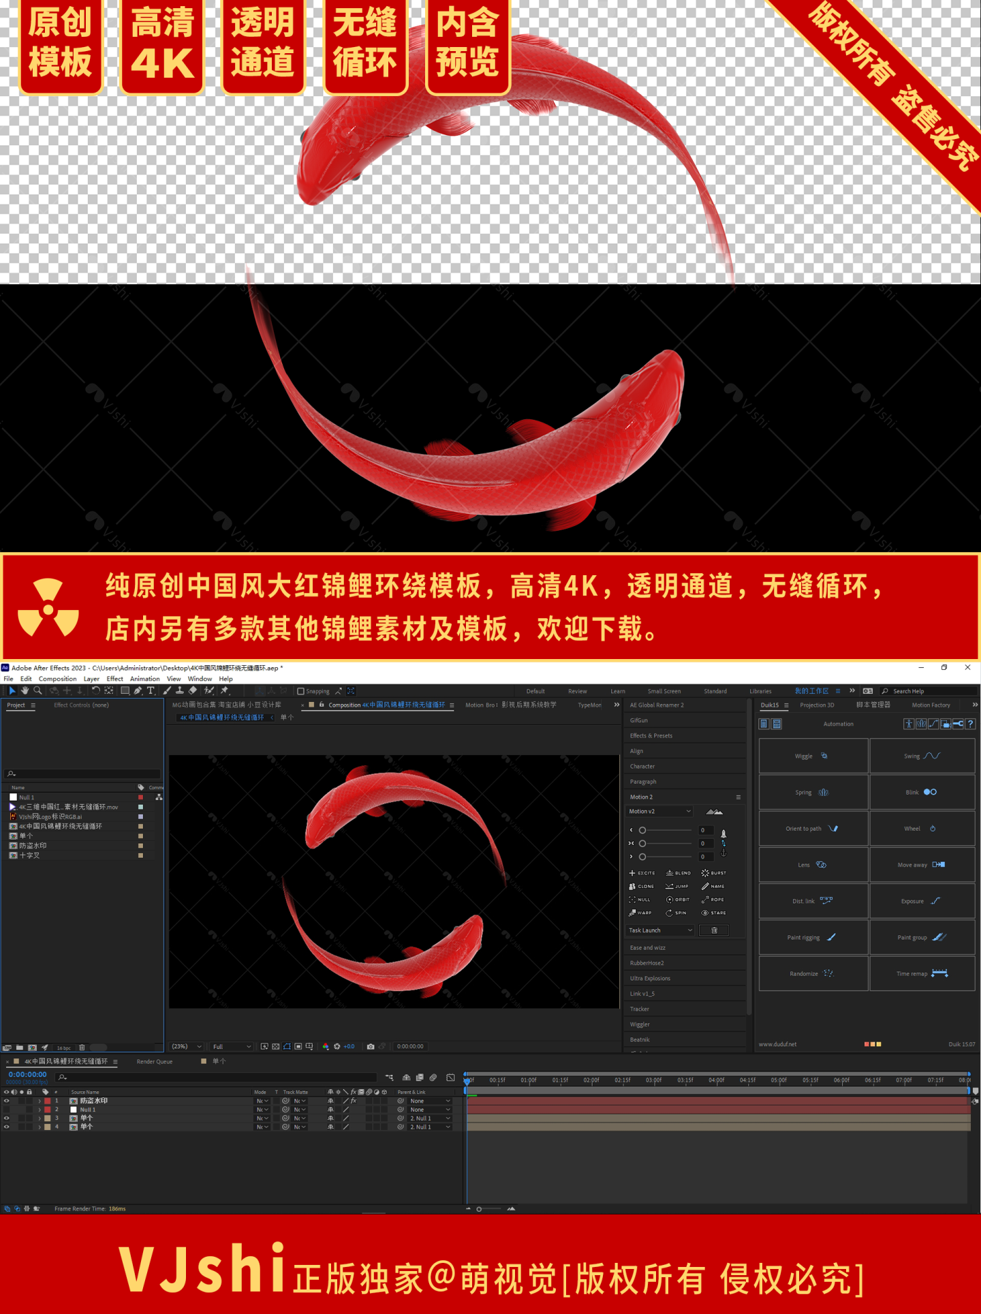Hide the 防盗水印 layer with eye toggle
Image resolution: width=981 pixels, height=1314 pixels.
point(7,1101)
